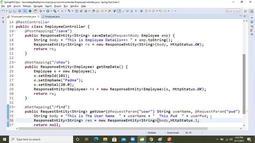This screenshot has height=143, width=255.
Task: Minimize the editor area
Action: (241, 16)
